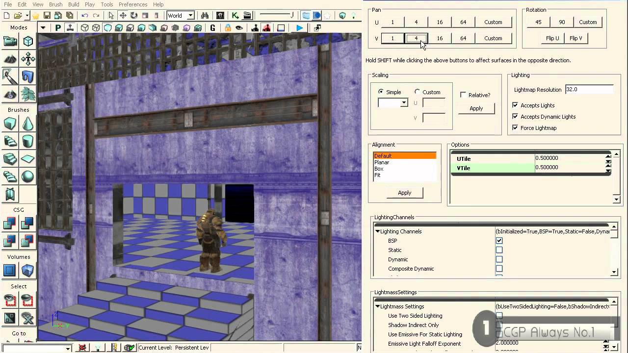
Task: Collapse the Lightmass Settings tree
Action: point(378,306)
